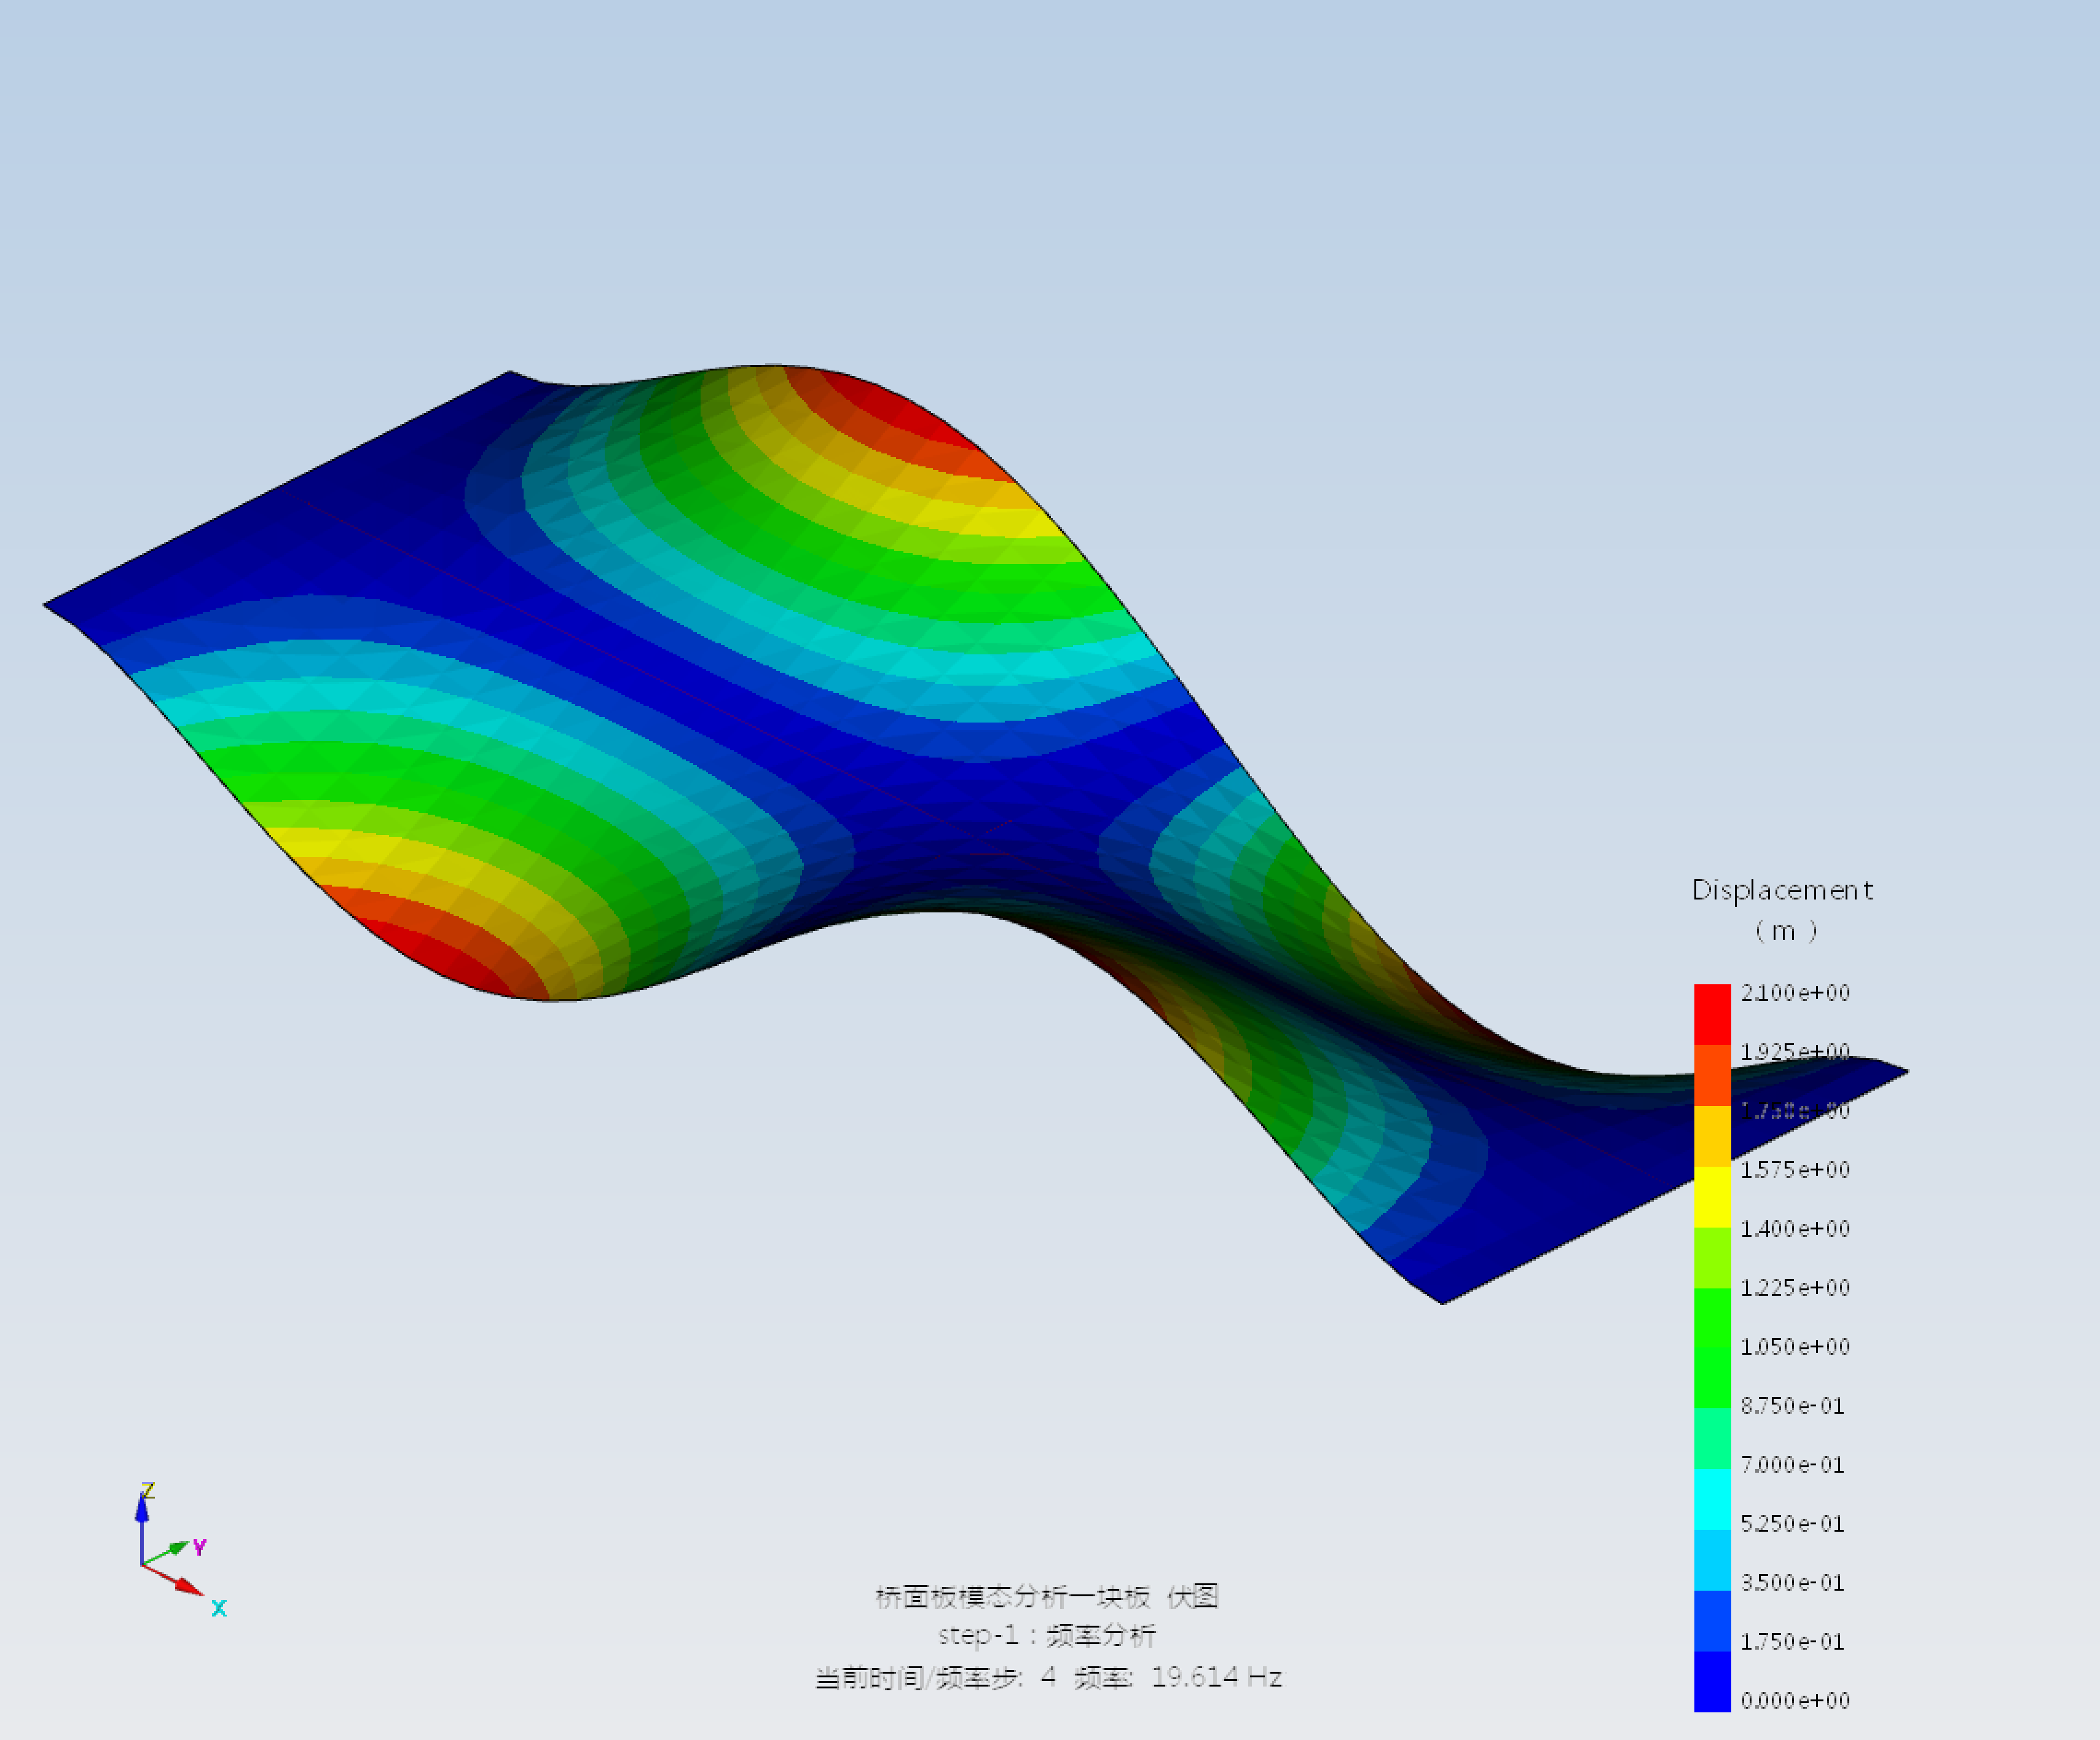Click the 1.575e+00 legend value

tap(1795, 1170)
